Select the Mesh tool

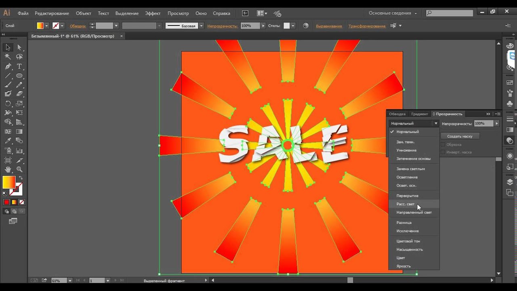tap(8, 131)
